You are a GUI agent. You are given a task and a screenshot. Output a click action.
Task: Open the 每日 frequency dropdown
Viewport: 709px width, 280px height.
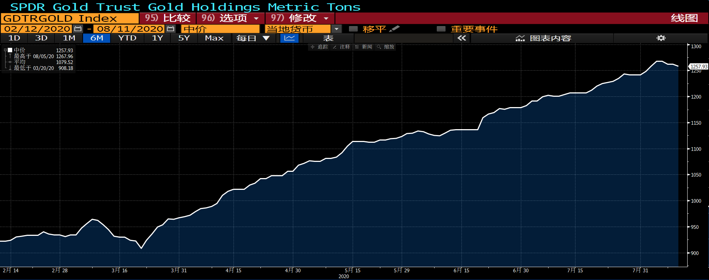click(253, 38)
